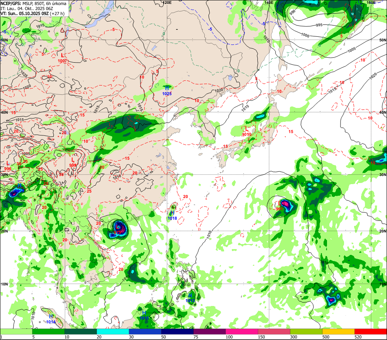
Task: Click the H 1013 high over the Philippines
Action: [190, 298]
